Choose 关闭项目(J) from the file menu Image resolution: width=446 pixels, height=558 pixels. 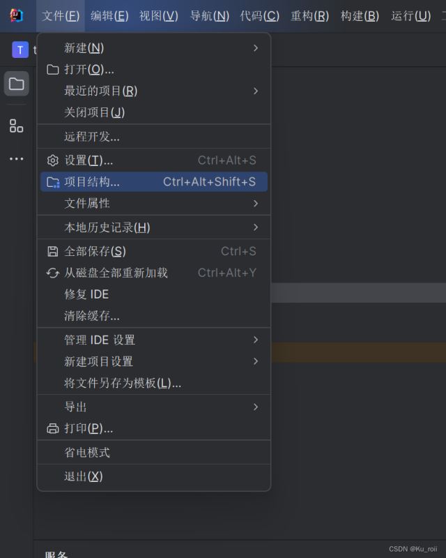[x=94, y=112]
